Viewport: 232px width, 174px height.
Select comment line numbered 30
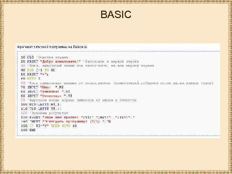click(87, 66)
